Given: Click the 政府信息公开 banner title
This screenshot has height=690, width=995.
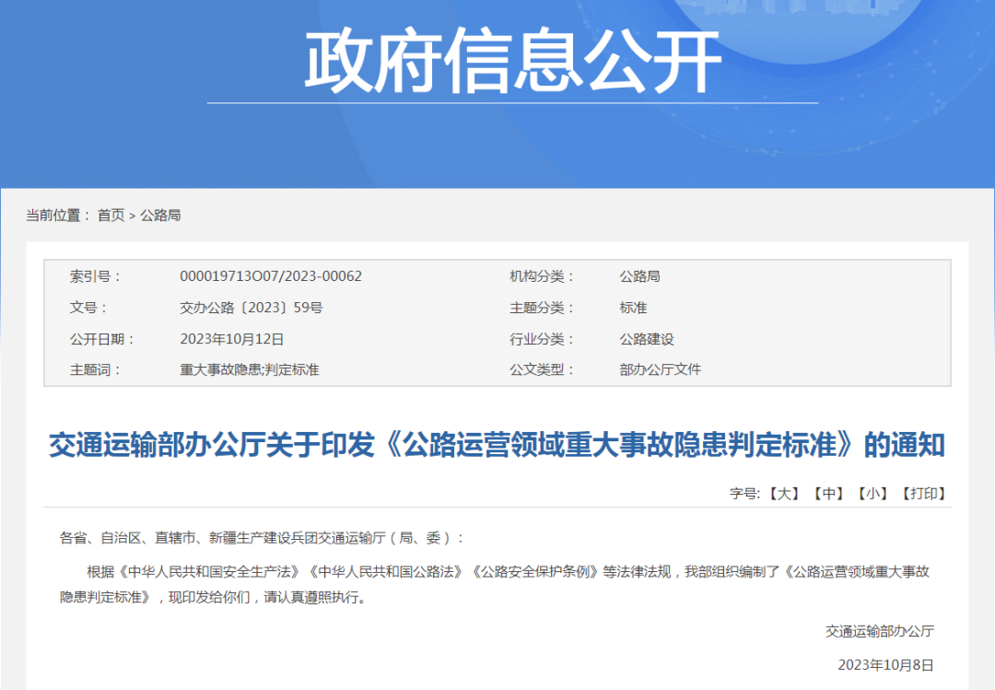Looking at the screenshot, I should [x=497, y=57].
